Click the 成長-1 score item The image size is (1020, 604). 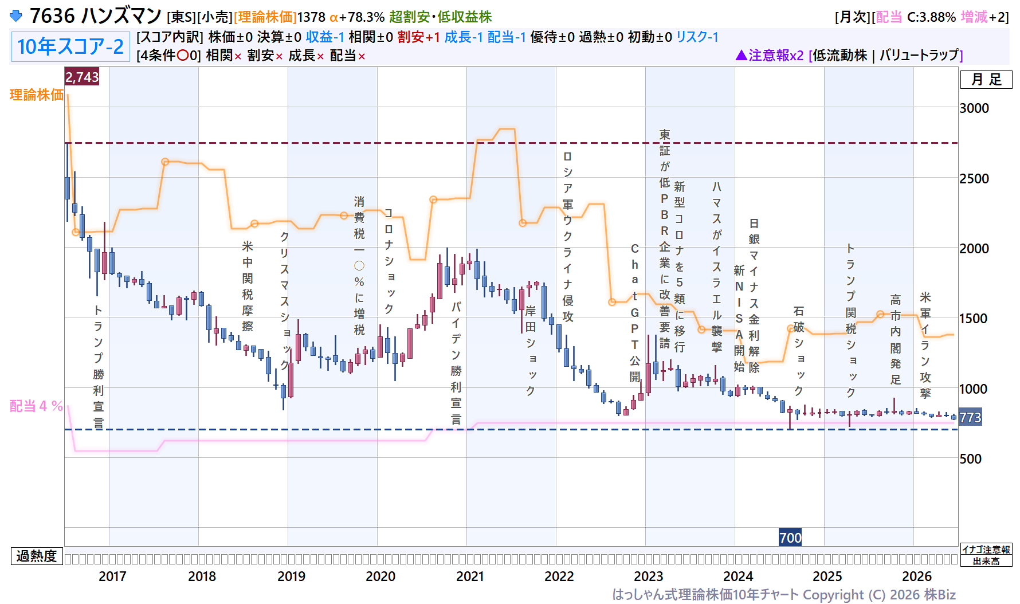[464, 37]
